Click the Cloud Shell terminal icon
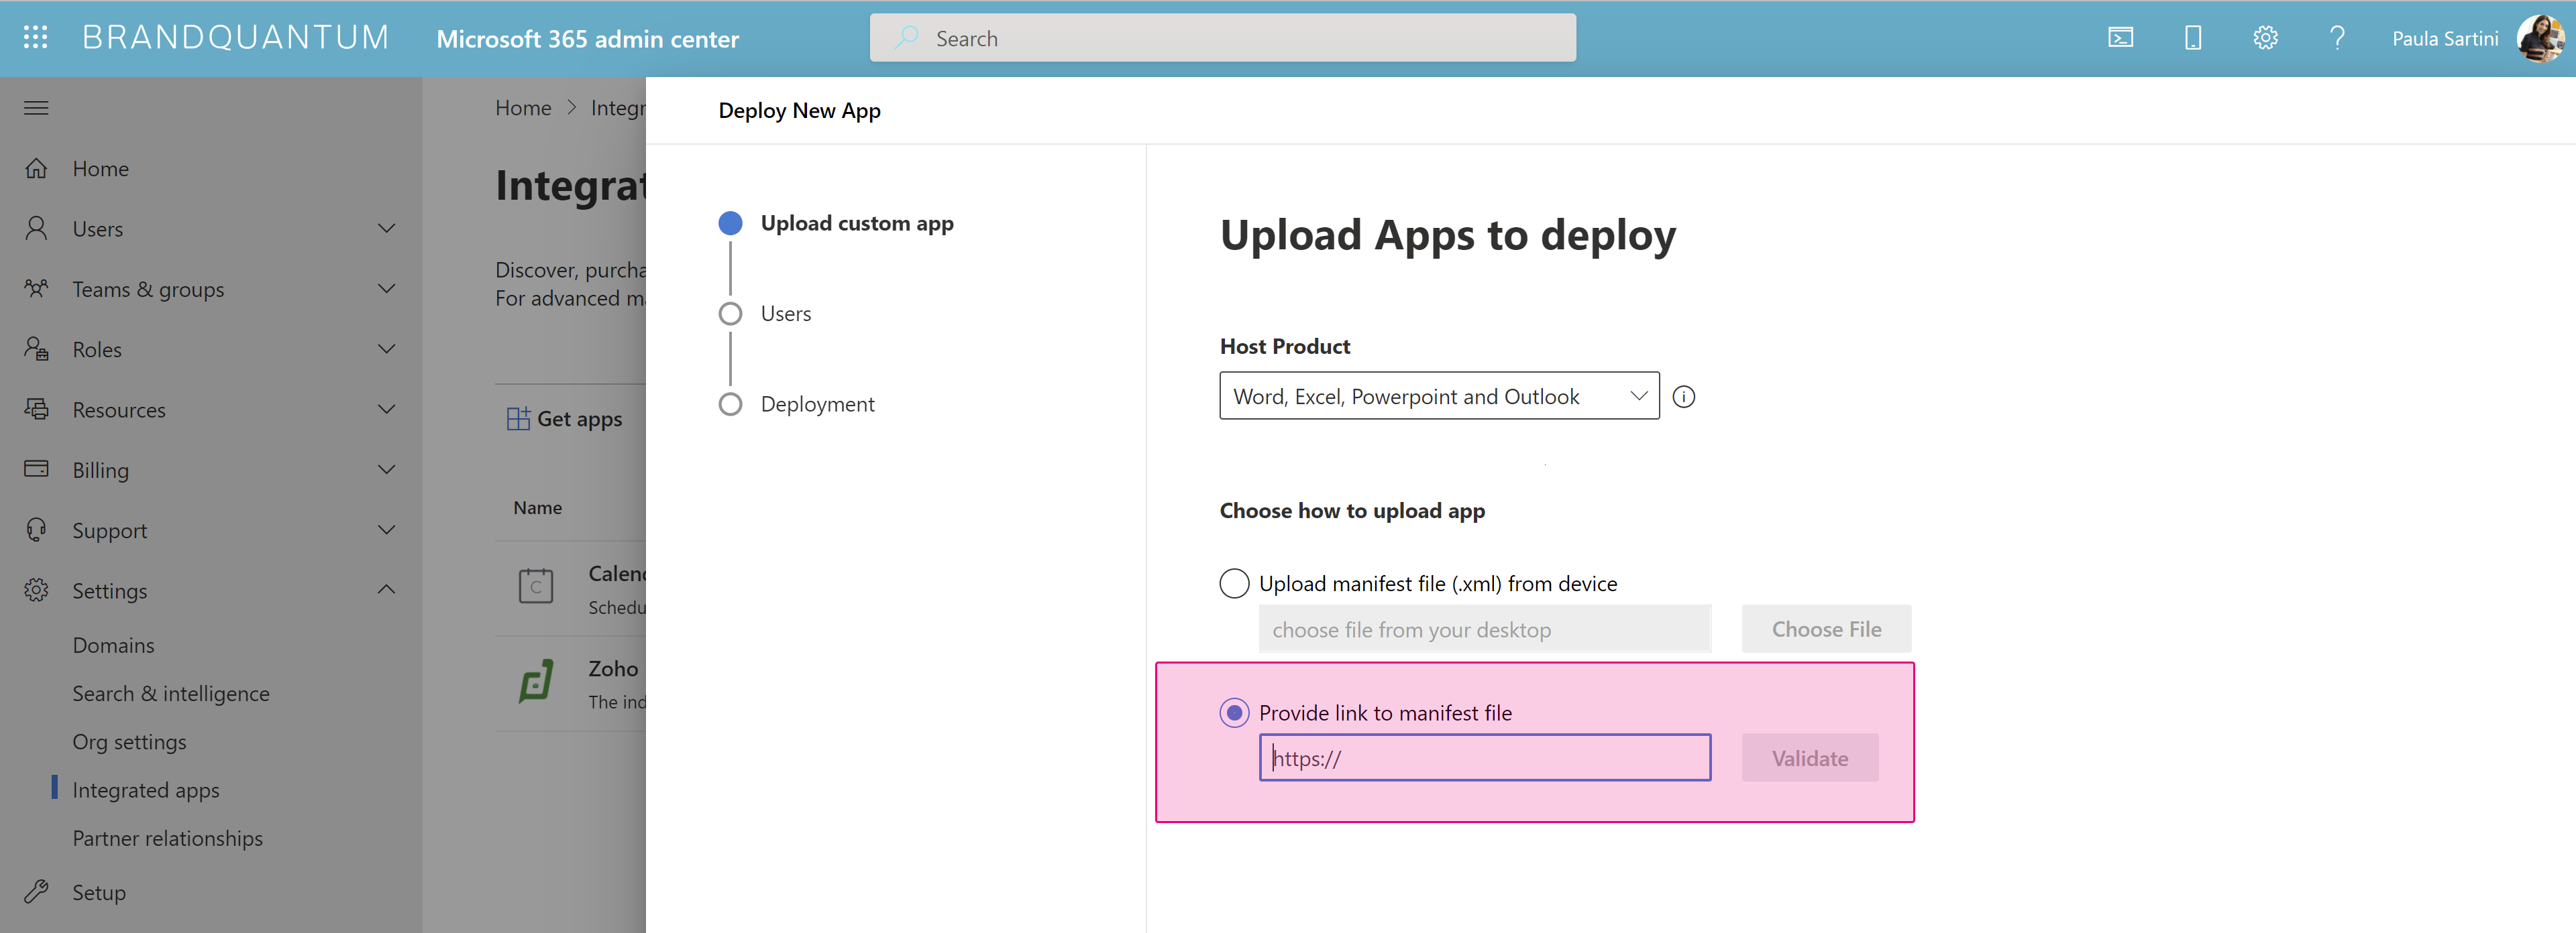Viewport: 2576px width, 933px height. 2120,38
